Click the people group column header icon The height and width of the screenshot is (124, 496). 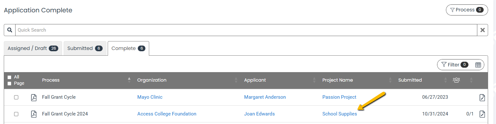click(456, 80)
